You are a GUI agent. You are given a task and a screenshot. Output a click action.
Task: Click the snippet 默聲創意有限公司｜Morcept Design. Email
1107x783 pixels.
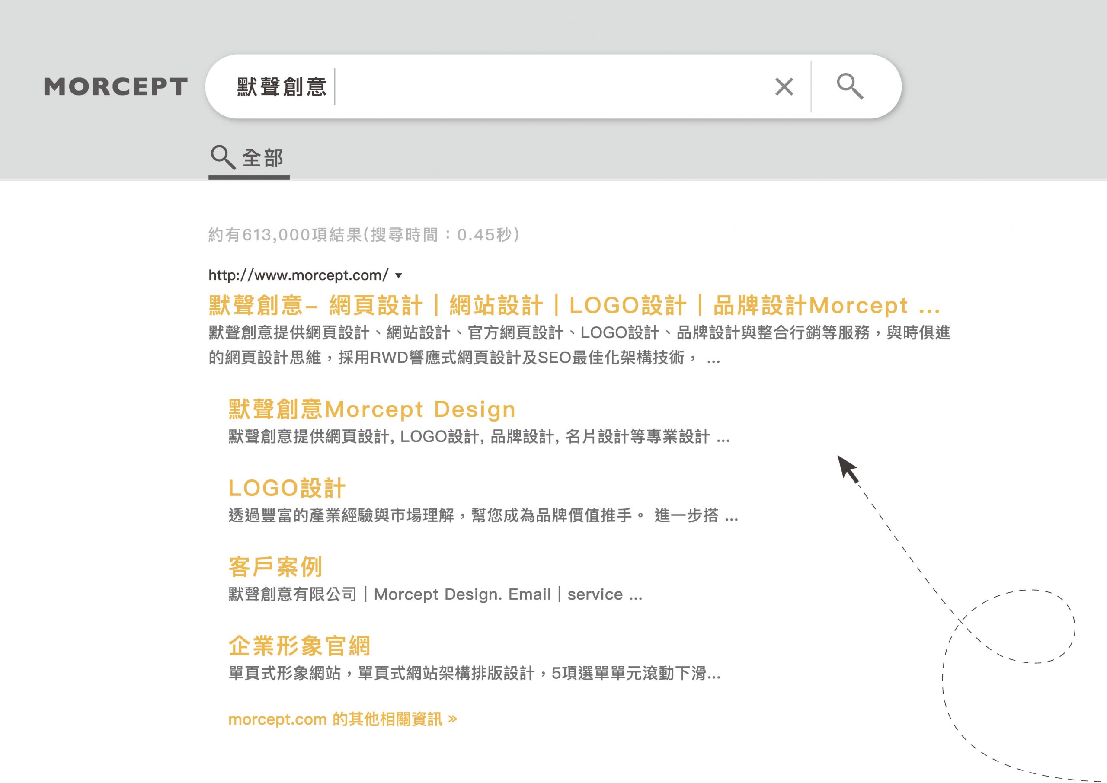[435, 594]
